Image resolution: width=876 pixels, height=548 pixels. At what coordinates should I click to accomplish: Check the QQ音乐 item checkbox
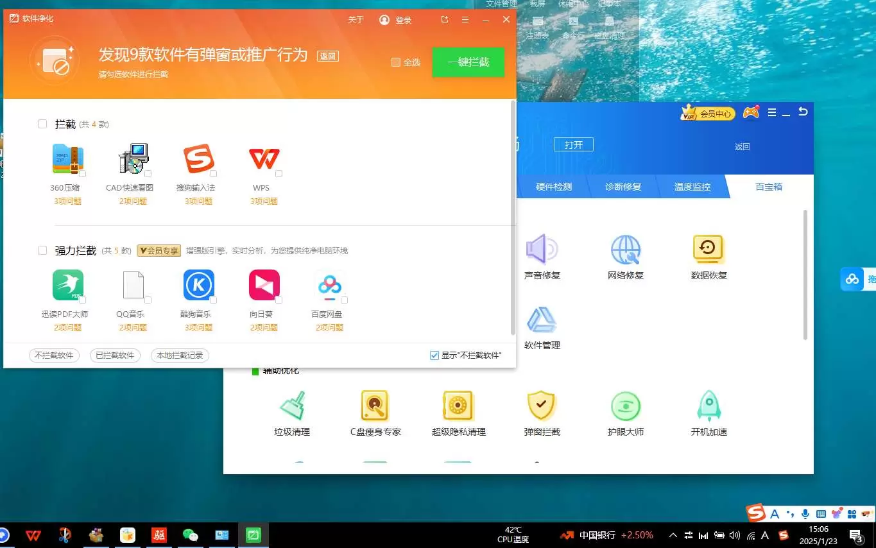[x=148, y=300]
